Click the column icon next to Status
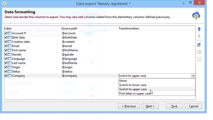This screenshot has height=120, width=213. (x=9, y=71)
